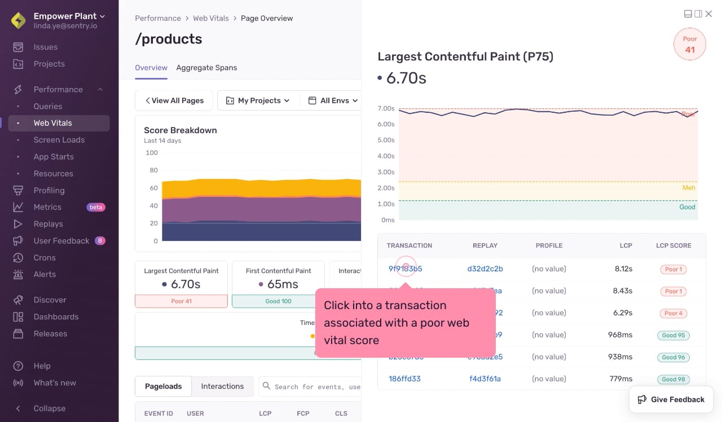Open the Profiling section icon
The image size is (722, 422).
click(18, 190)
